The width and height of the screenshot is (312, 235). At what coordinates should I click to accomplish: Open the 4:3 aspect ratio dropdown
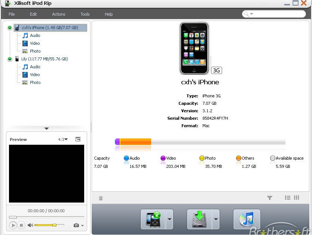(63, 140)
